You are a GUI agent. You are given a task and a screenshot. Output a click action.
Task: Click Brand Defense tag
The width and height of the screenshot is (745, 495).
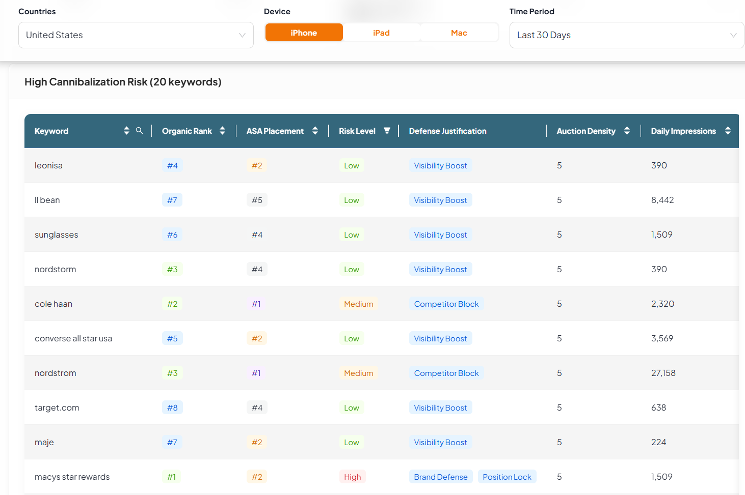tap(441, 477)
